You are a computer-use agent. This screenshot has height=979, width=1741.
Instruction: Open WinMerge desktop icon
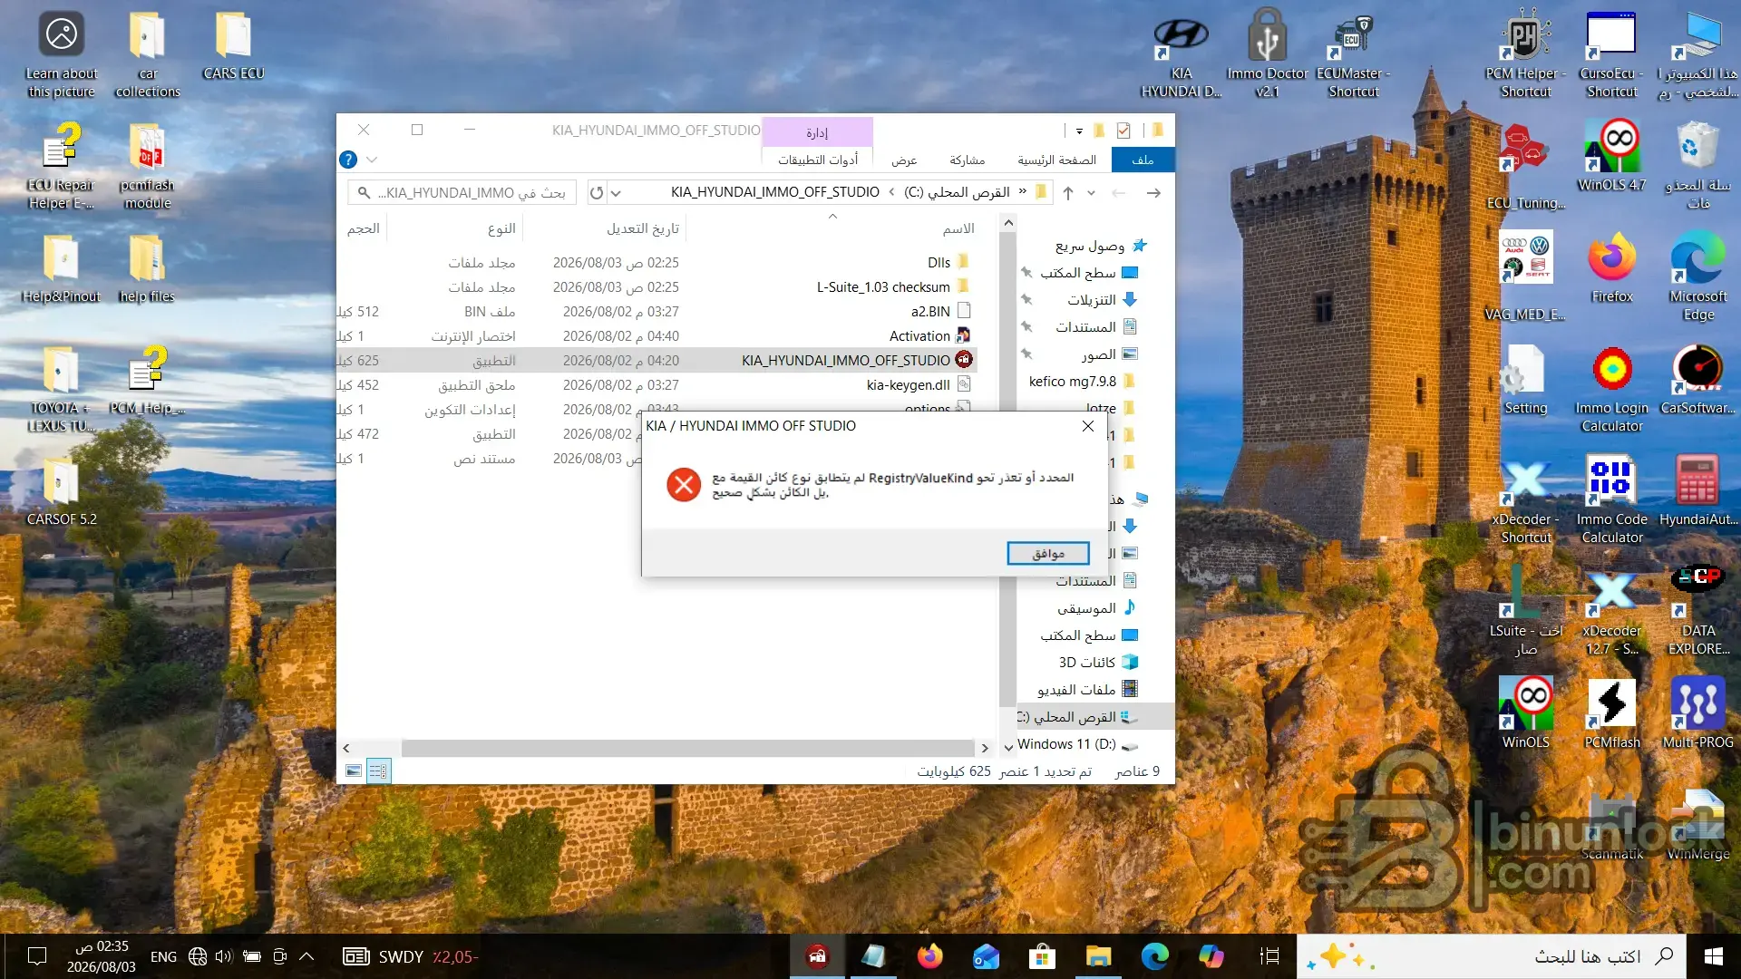(x=1697, y=825)
